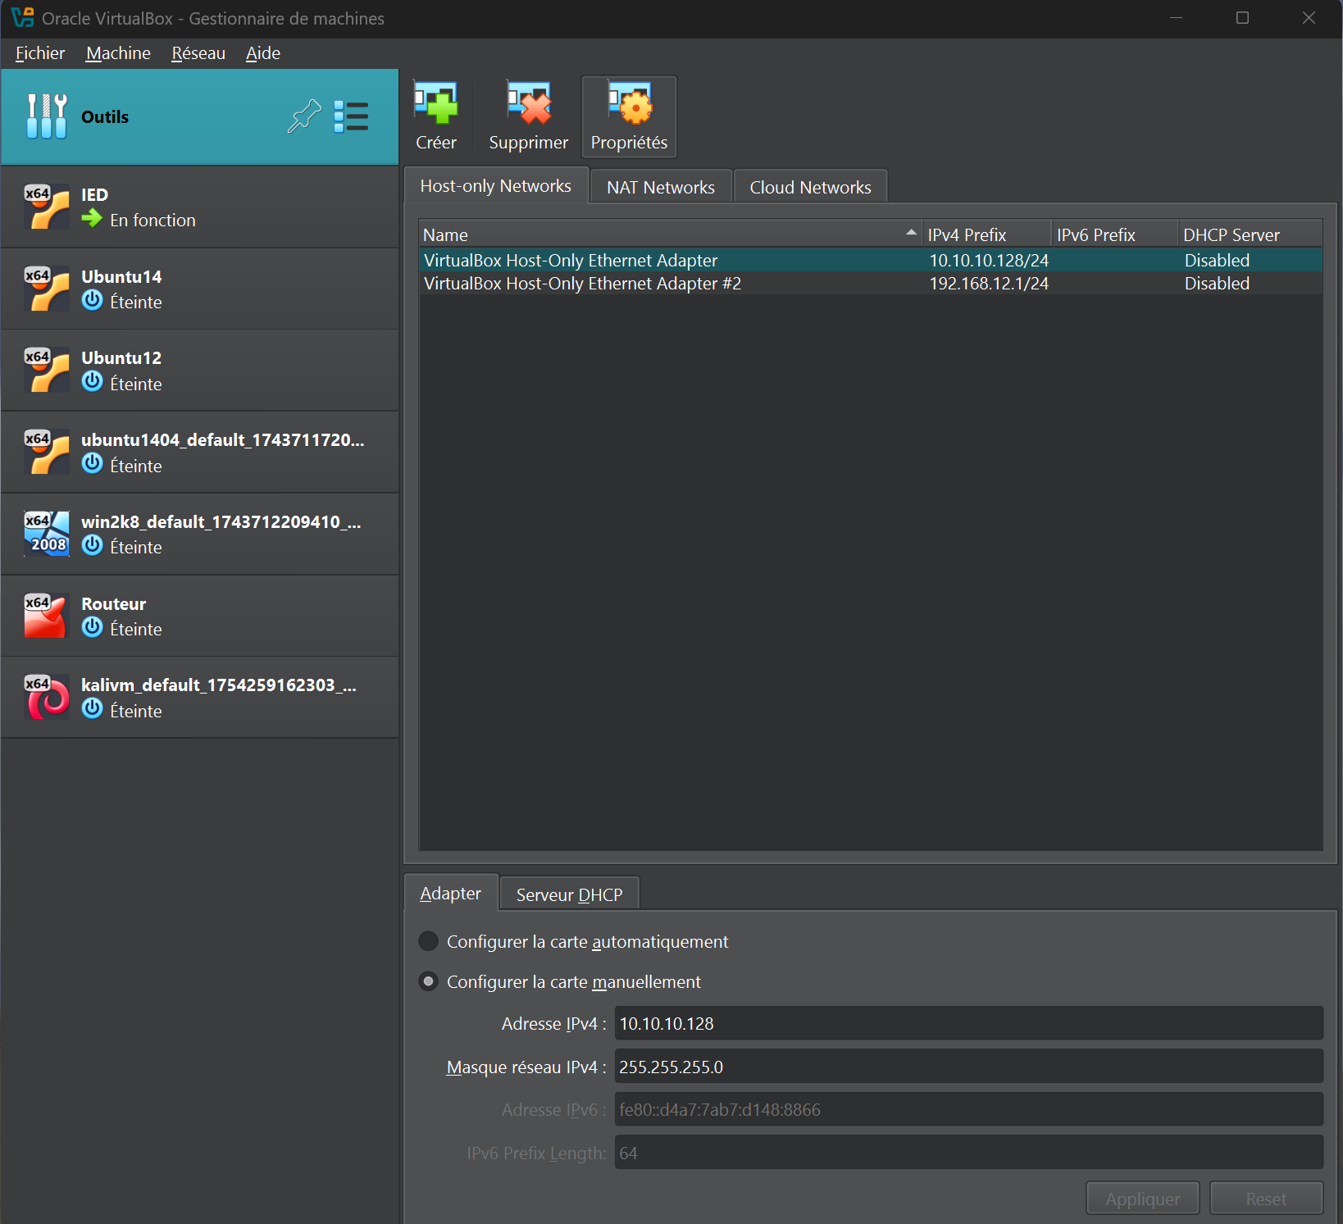Open the Outils list menu icon
This screenshot has width=1343, height=1224.
[x=351, y=116]
